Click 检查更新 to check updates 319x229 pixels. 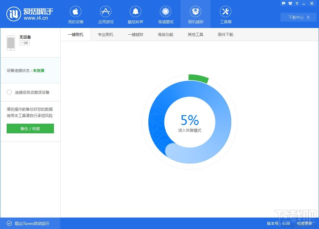pos(305,223)
